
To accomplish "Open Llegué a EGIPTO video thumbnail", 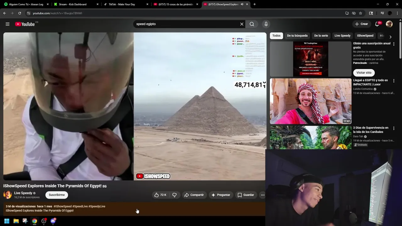I will [x=311, y=101].
